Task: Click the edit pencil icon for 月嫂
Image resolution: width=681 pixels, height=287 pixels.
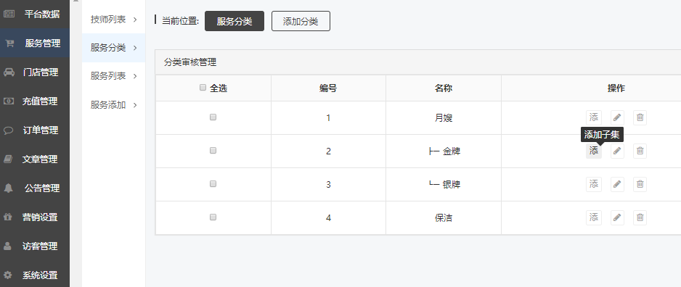Action: (617, 117)
